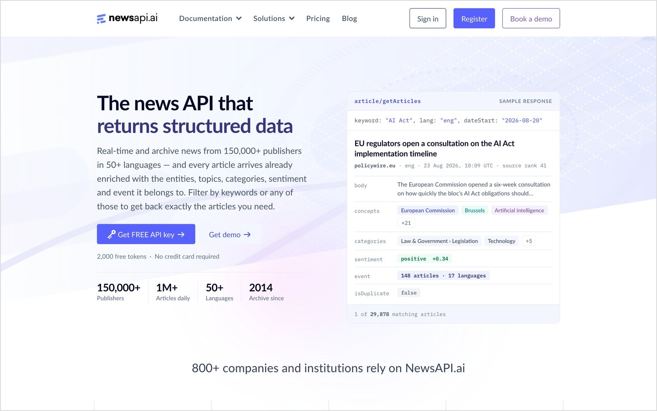Click the source rank 41 text
This screenshot has height=411, width=657.
524,166
